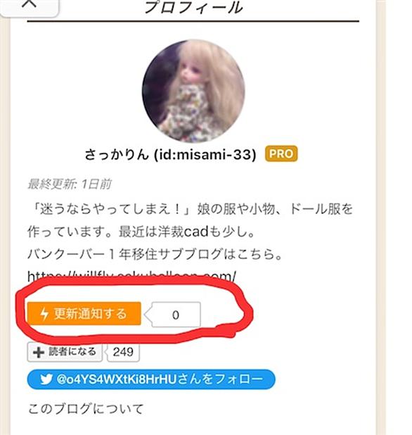Open the sub-blog URL link
The width and height of the screenshot is (412, 435).
[x=131, y=276]
